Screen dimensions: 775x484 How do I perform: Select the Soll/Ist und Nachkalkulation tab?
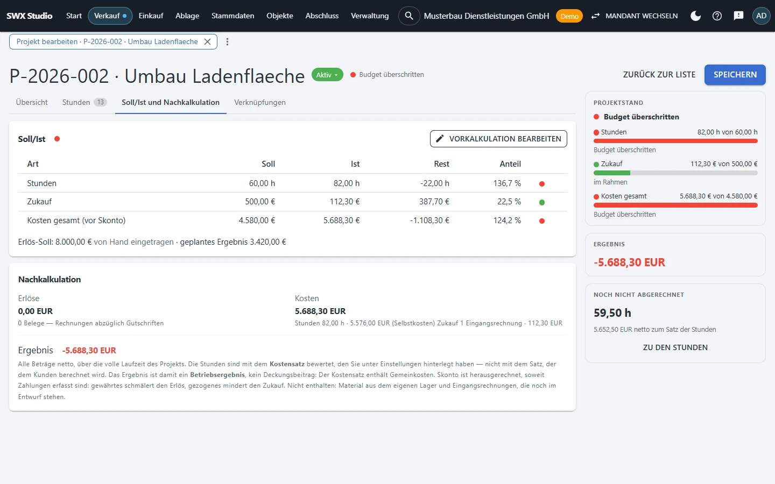[x=171, y=102]
